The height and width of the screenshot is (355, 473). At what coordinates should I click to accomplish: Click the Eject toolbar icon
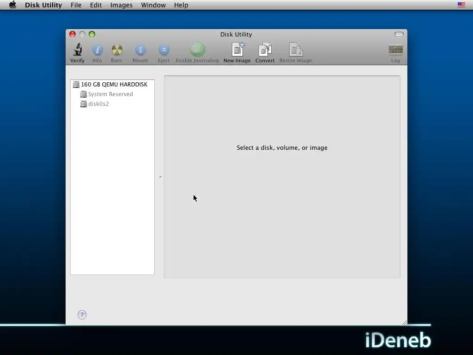coord(164,50)
